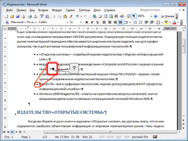Image resolution: width=188 pixels, height=141 pixels.
Task: Toggle italic formatting (К)
Action: [92, 22]
